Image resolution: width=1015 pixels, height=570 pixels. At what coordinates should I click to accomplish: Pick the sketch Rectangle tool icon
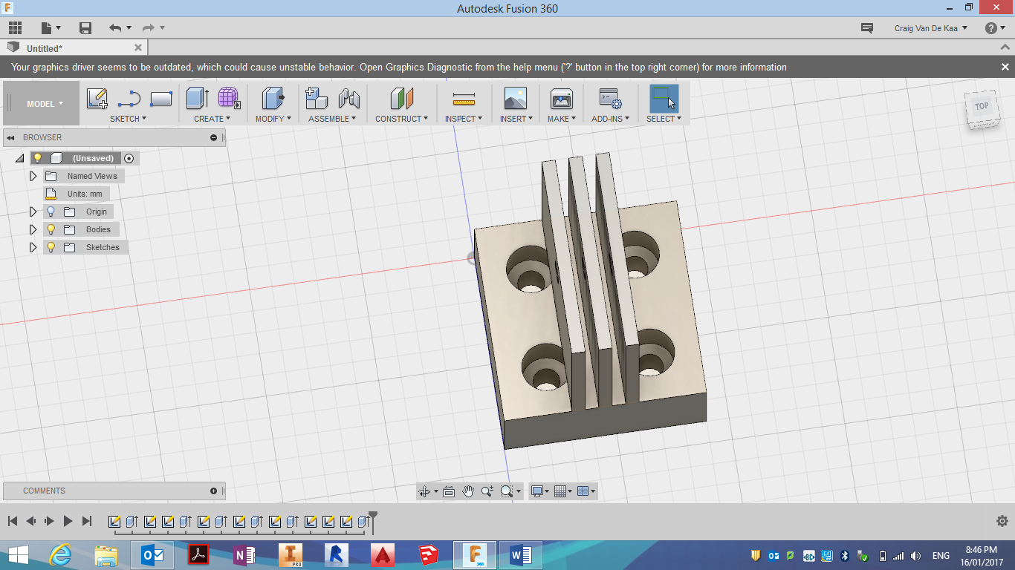tap(161, 99)
